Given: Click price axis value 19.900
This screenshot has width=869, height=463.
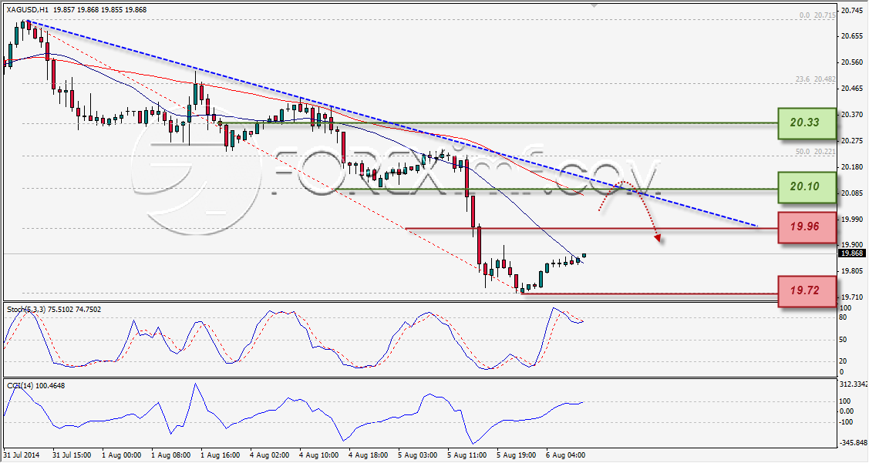Looking at the screenshot, I should pyautogui.click(x=852, y=244).
